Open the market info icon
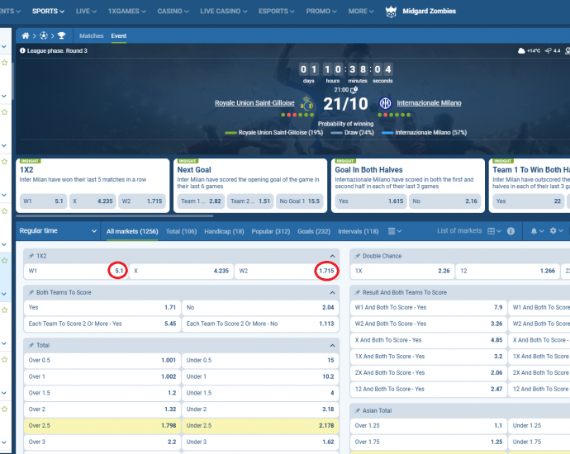Image resolution: width=570 pixels, height=454 pixels. pyautogui.click(x=511, y=231)
